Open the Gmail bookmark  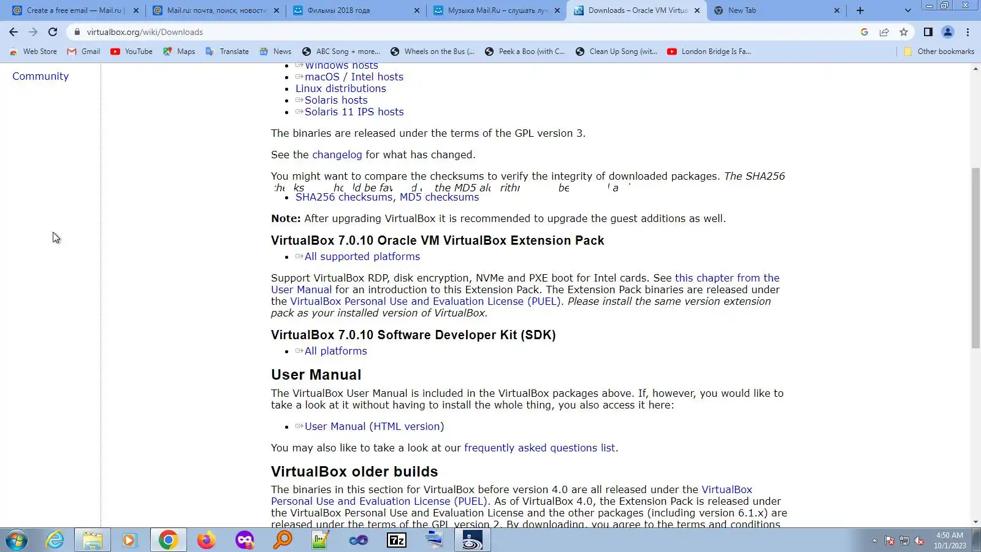[x=84, y=52]
